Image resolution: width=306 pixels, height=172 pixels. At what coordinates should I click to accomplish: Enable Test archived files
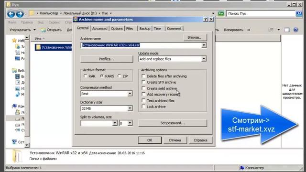tap(143, 100)
